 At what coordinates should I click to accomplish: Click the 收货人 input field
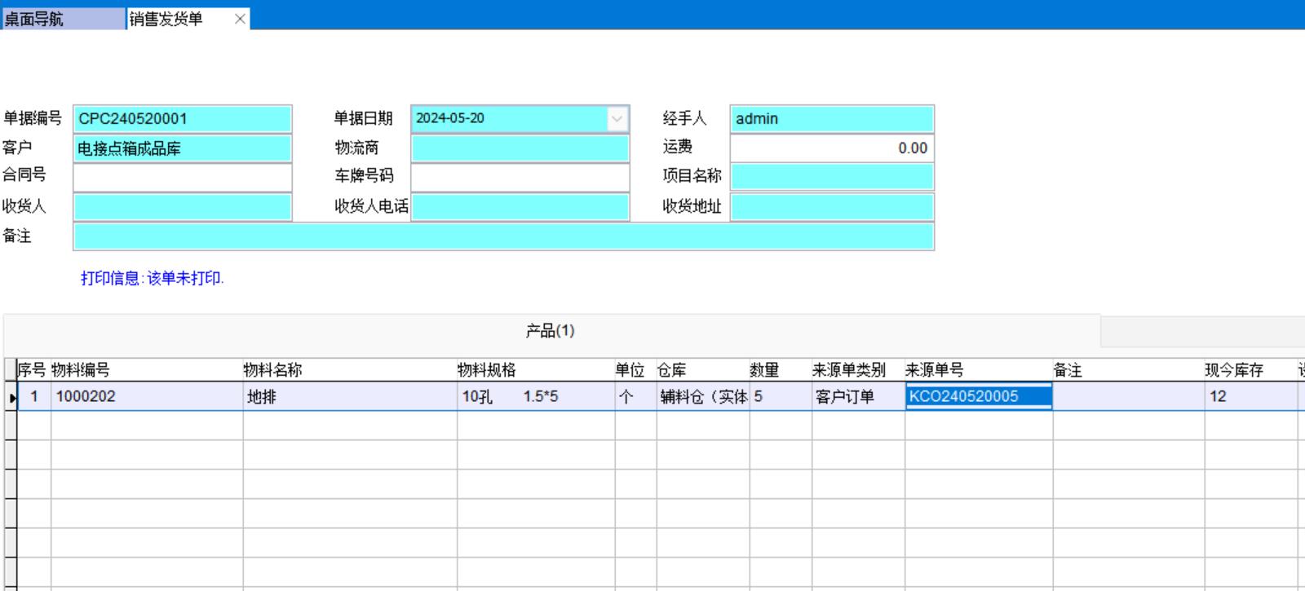point(182,207)
